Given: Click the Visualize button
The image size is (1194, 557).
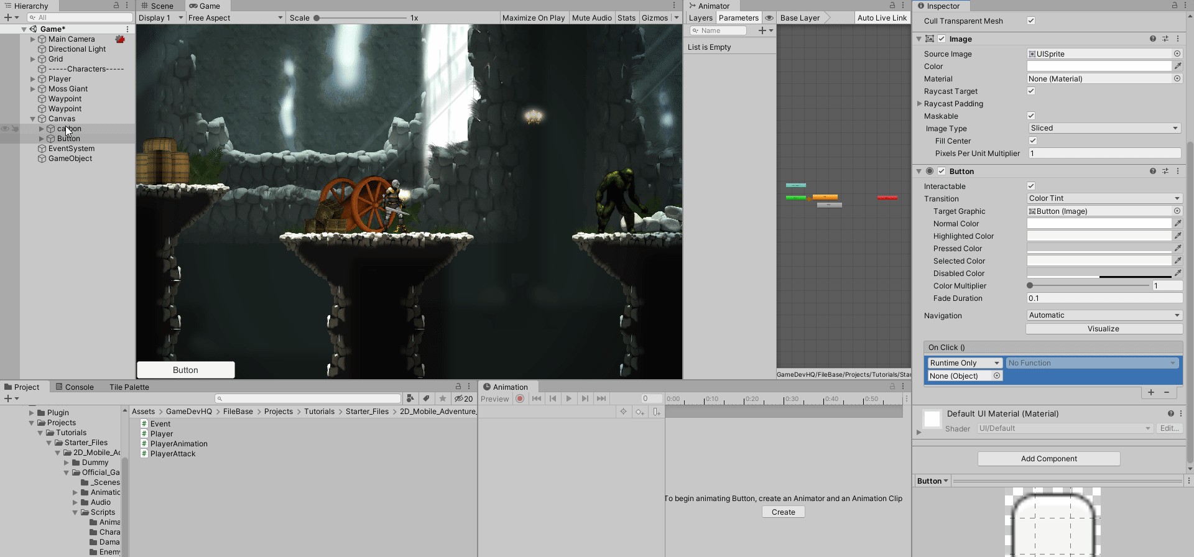Looking at the screenshot, I should (x=1104, y=329).
